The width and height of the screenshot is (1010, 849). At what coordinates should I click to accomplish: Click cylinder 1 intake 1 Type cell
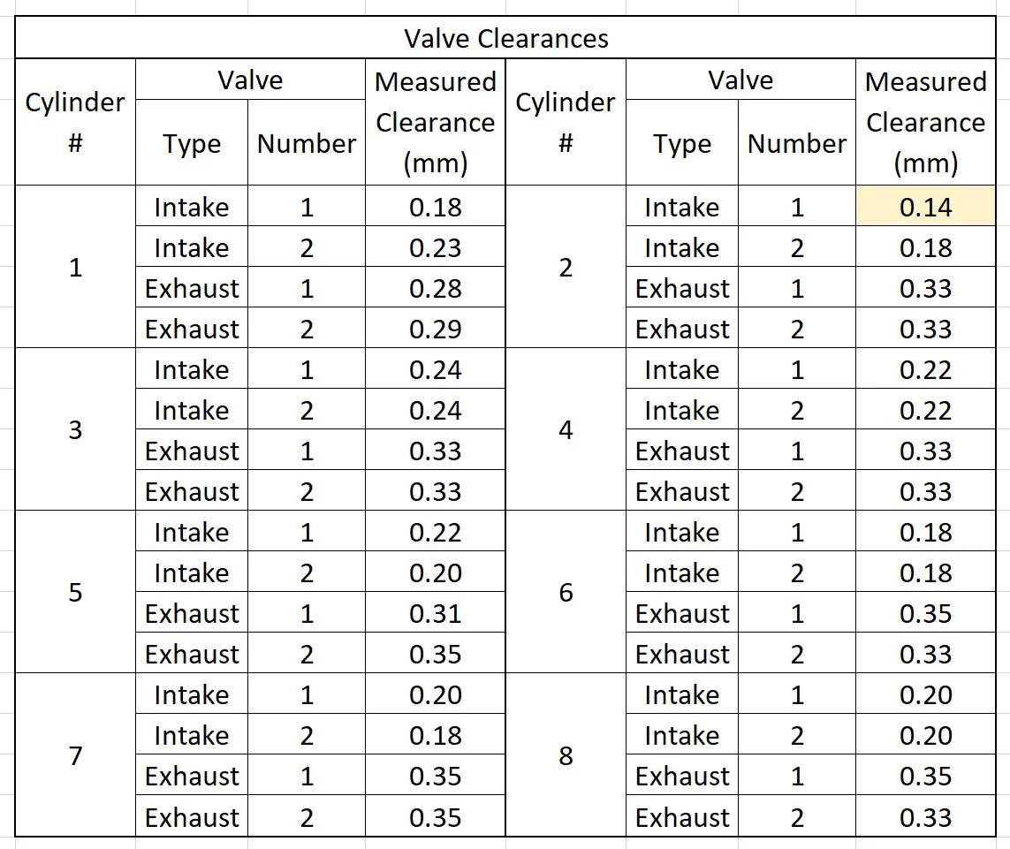click(191, 207)
